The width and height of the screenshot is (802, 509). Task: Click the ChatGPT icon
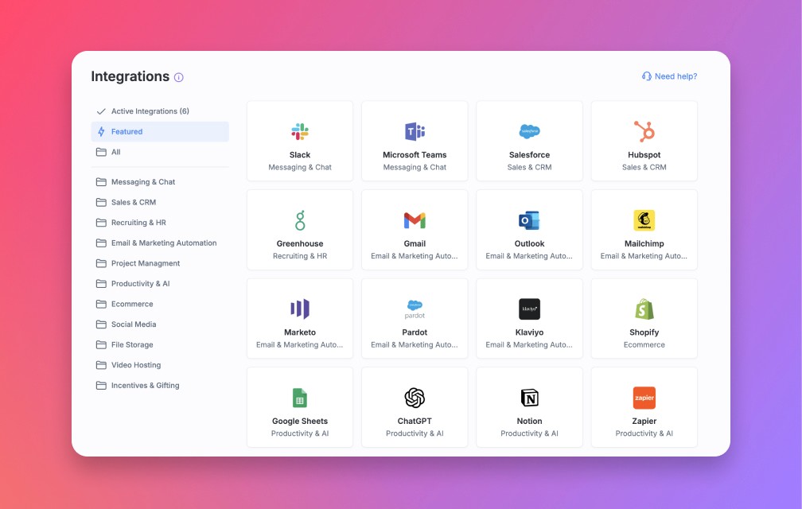[x=415, y=397]
